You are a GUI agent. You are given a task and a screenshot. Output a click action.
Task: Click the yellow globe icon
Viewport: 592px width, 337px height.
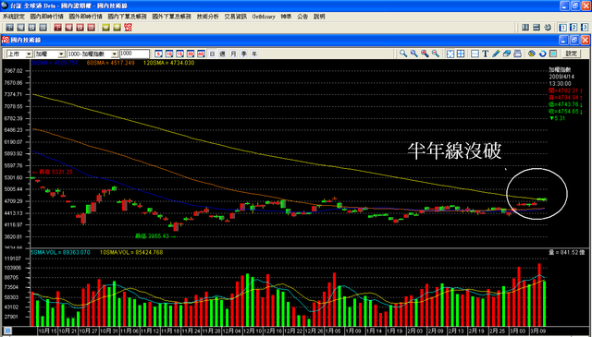pyautogui.click(x=532, y=54)
